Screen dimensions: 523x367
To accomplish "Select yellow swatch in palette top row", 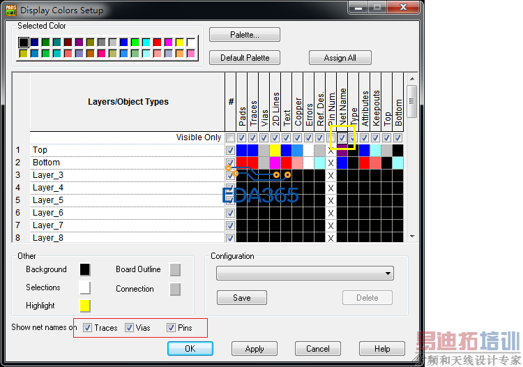I will (x=179, y=43).
